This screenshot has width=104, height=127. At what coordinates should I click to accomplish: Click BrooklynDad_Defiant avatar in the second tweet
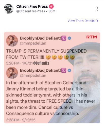coord(12,73)
